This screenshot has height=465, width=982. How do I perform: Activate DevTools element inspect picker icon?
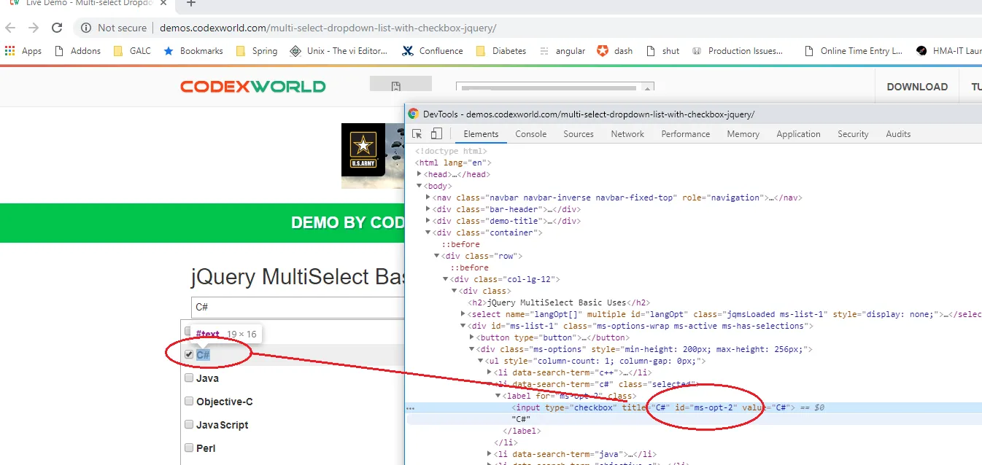(417, 134)
